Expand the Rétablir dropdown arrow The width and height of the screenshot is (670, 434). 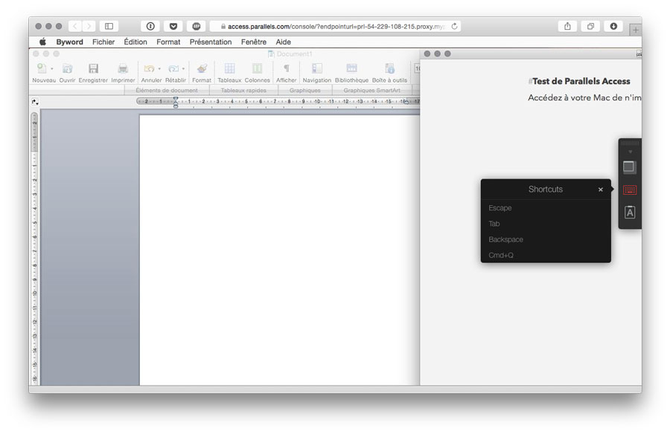[x=183, y=68]
